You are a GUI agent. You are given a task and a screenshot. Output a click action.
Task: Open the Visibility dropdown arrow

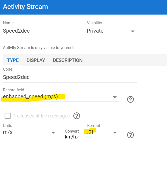click(132, 31)
